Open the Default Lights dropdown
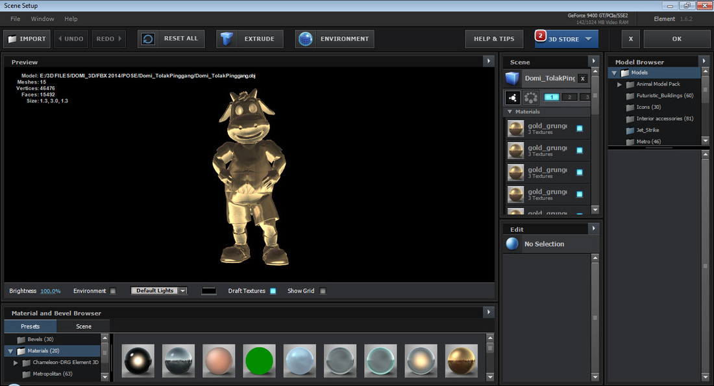The width and height of the screenshot is (714, 386). click(159, 291)
